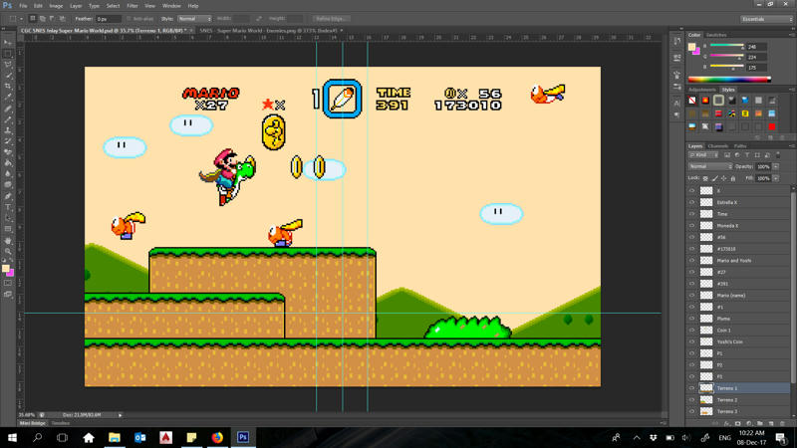Open the Timeline panel tab
Viewport: 797px width, 448px height.
click(x=60, y=423)
